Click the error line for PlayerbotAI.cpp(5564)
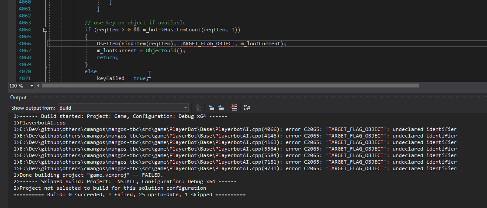This screenshot has width=487, height=208. tap(235, 149)
